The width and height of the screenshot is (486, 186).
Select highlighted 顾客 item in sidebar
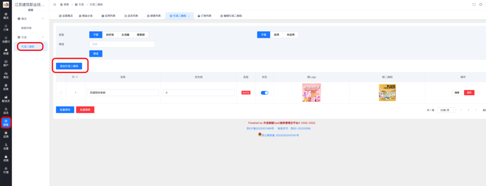(x=6, y=123)
